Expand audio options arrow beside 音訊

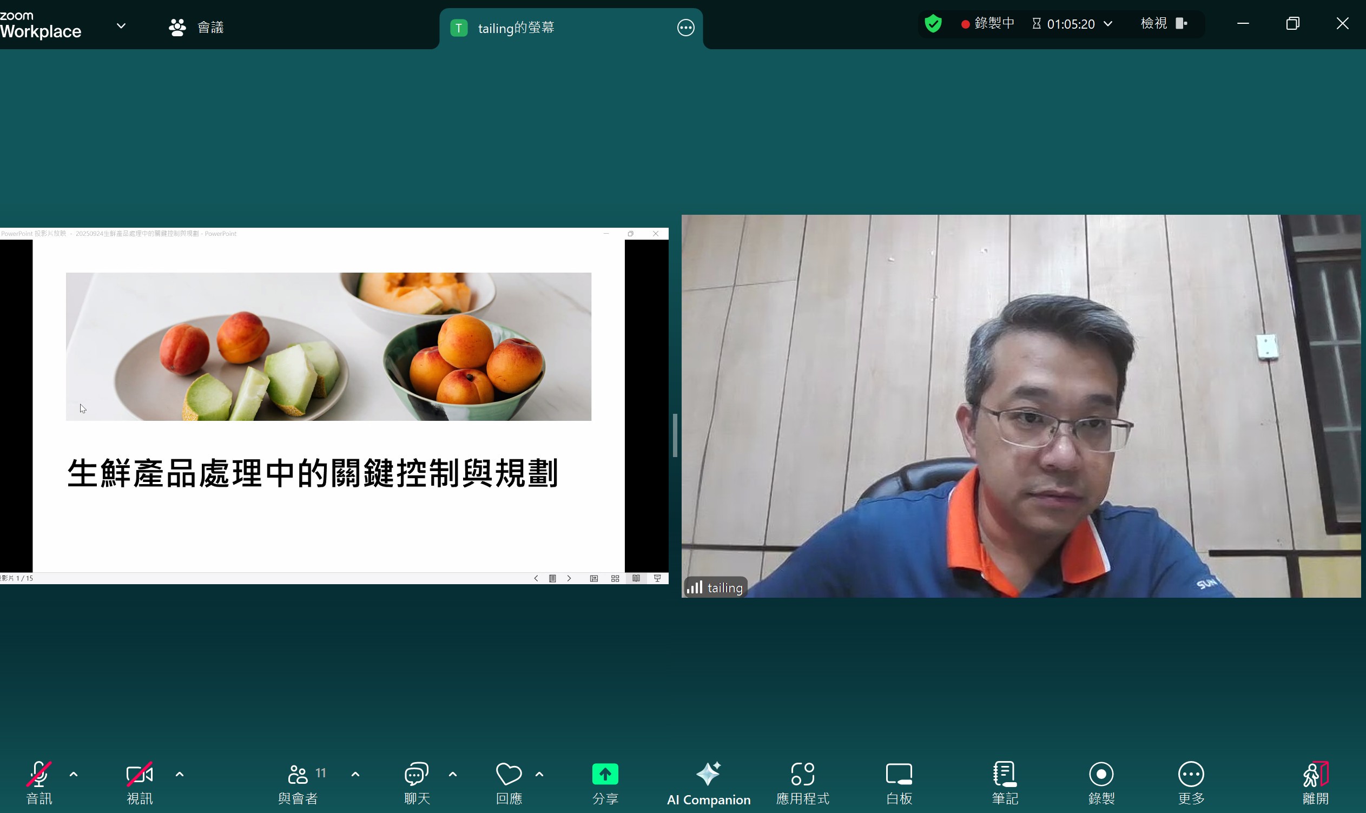pos(74,774)
